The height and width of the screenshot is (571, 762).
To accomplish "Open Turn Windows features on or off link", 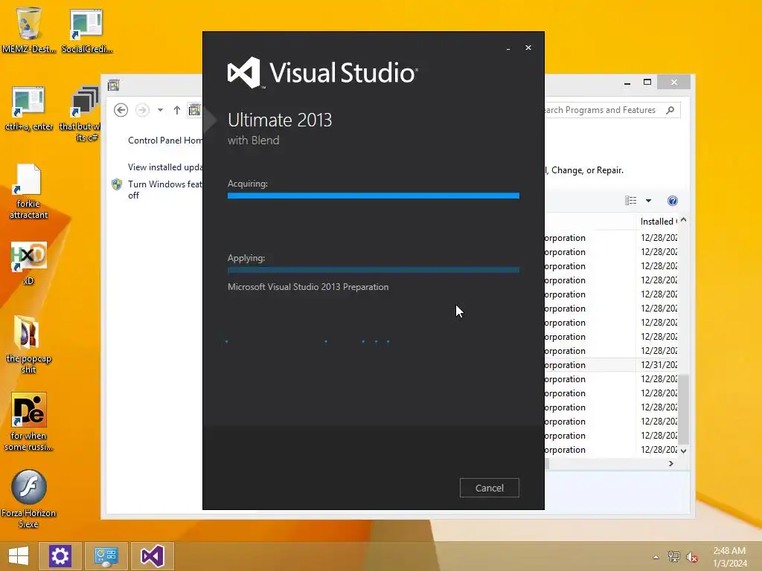I will coord(164,190).
